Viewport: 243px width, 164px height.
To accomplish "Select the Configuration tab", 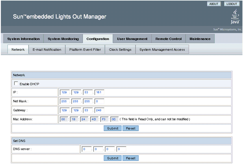I will pos(98,39).
